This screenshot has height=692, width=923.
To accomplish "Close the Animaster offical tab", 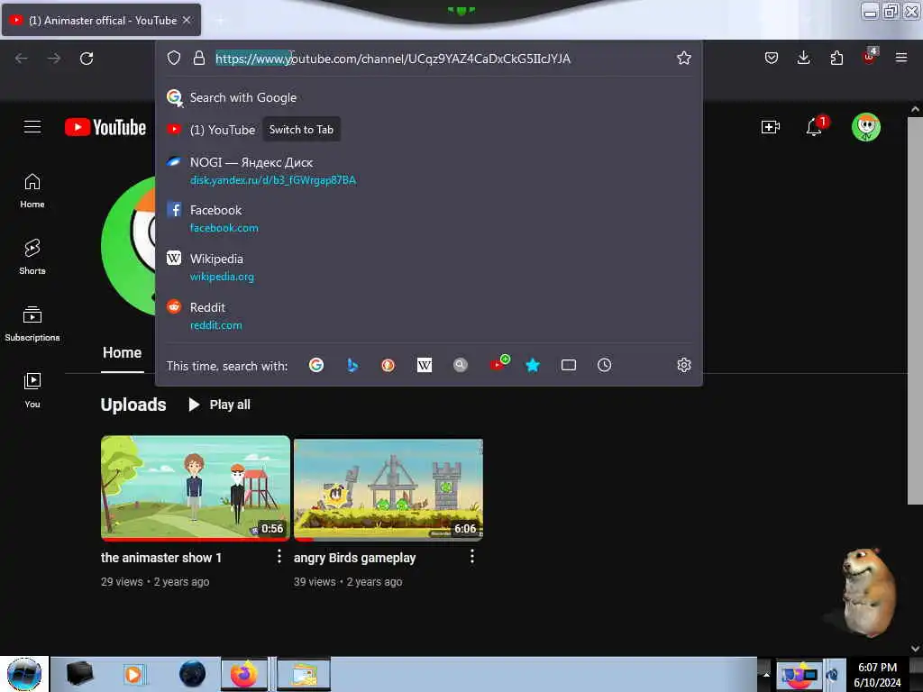I will pos(187,20).
